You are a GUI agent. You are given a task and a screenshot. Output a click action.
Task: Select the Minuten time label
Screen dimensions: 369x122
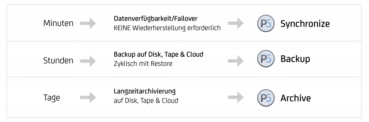coord(58,23)
